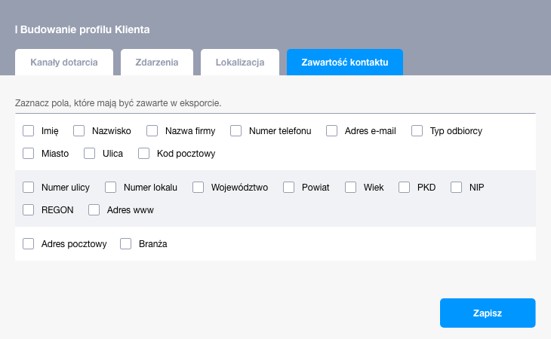The width and height of the screenshot is (551, 339).
Task: Select the Wiek checkbox
Action: coord(351,188)
